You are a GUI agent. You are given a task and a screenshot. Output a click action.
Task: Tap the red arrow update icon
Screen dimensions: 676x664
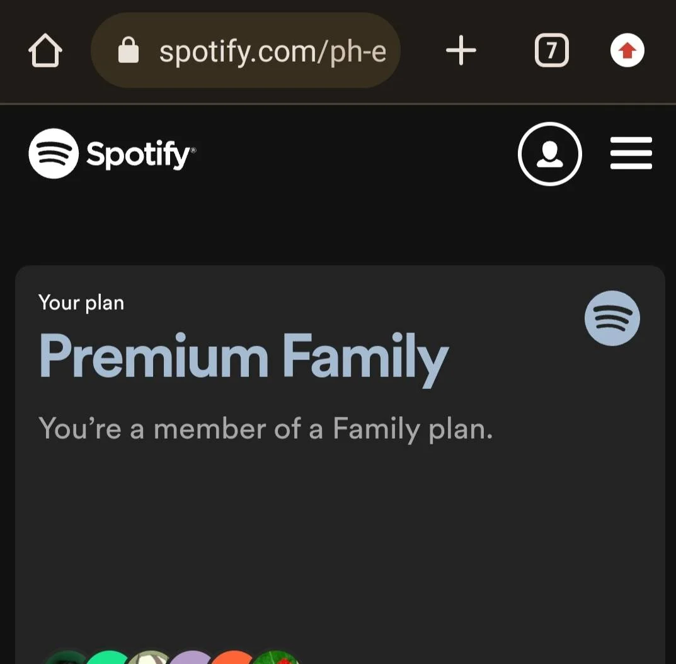(627, 50)
